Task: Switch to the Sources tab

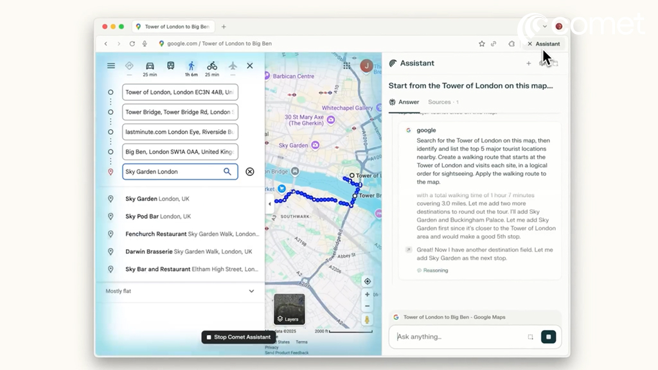Action: pyautogui.click(x=443, y=102)
